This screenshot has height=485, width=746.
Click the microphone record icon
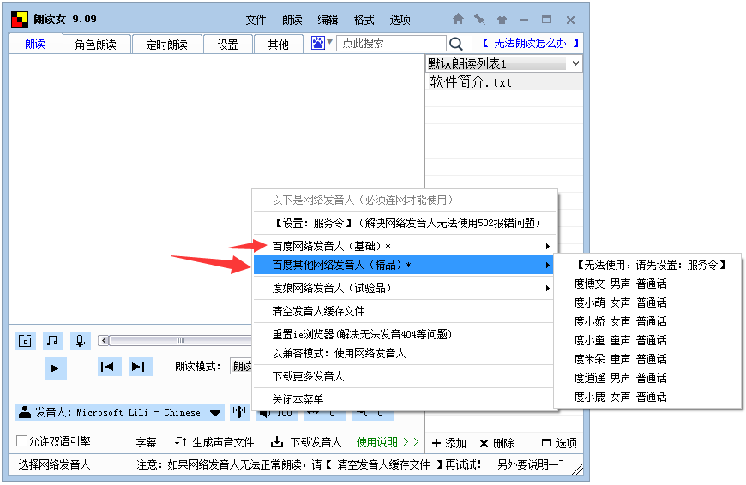(80, 340)
